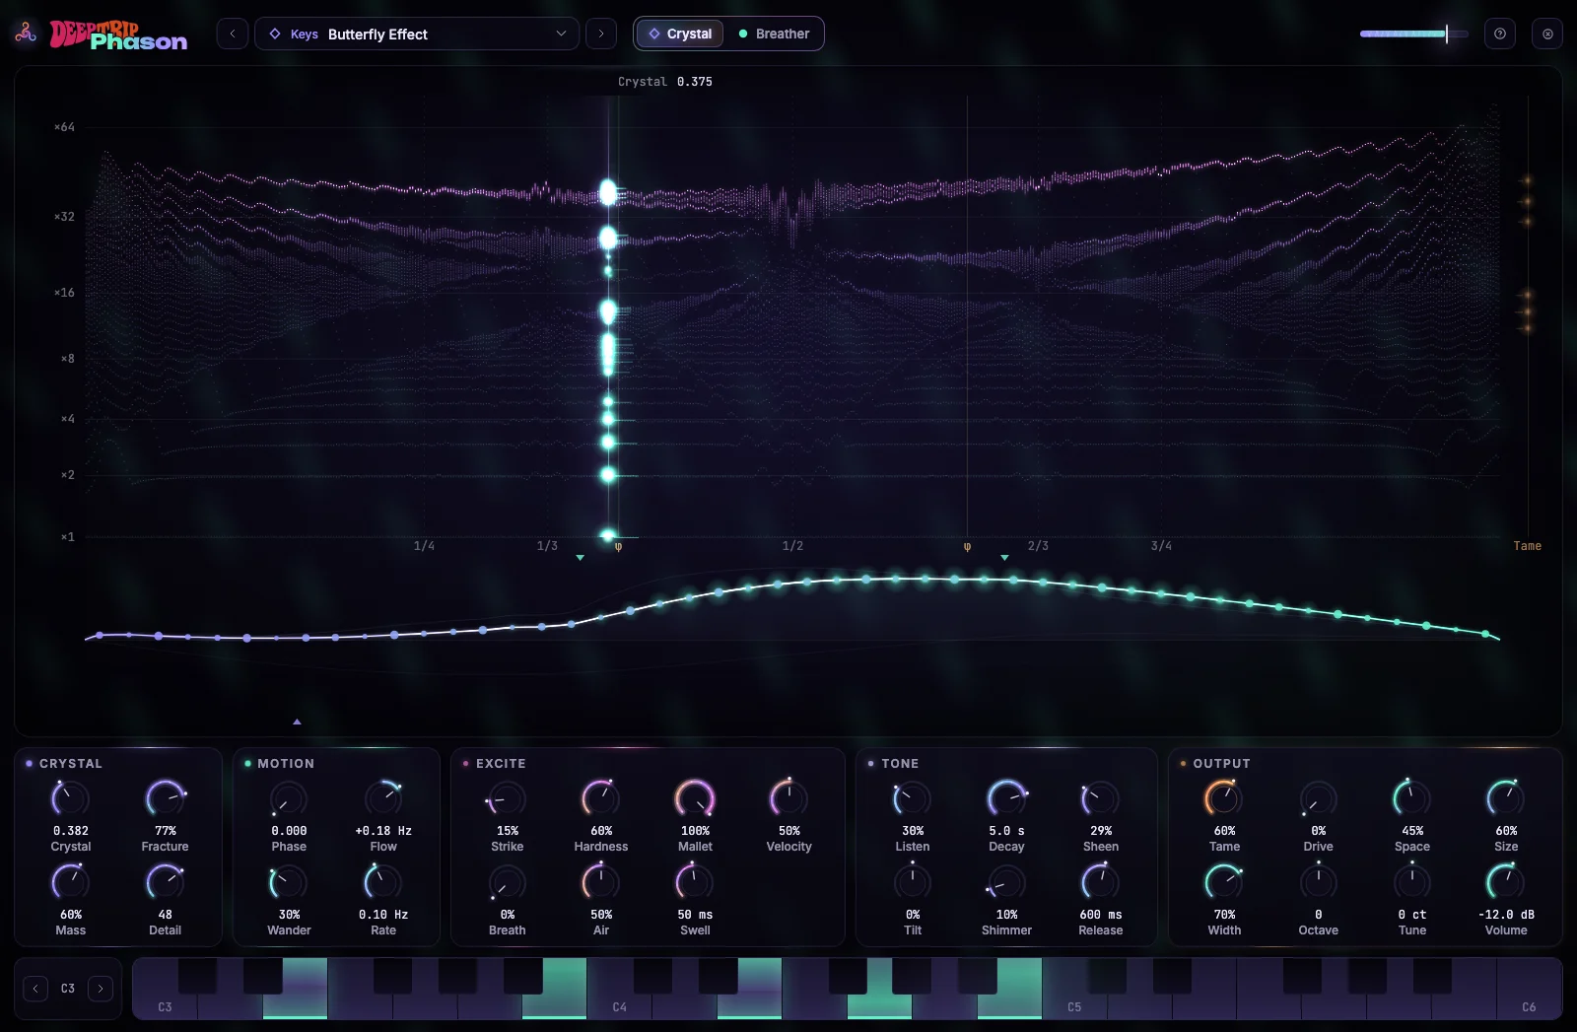Shift keyboard octave down from C3

(35, 989)
